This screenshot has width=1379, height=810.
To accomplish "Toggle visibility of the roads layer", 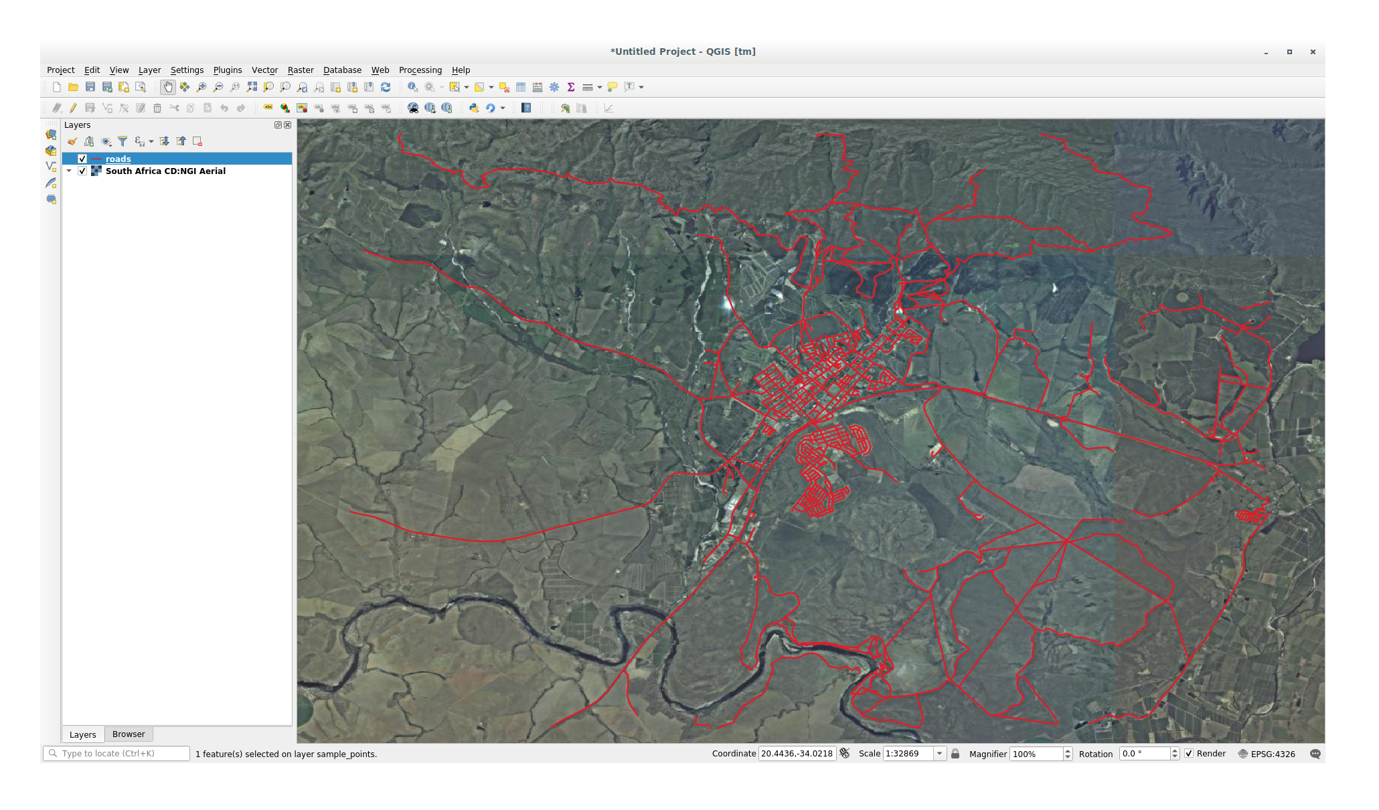I will [x=82, y=159].
